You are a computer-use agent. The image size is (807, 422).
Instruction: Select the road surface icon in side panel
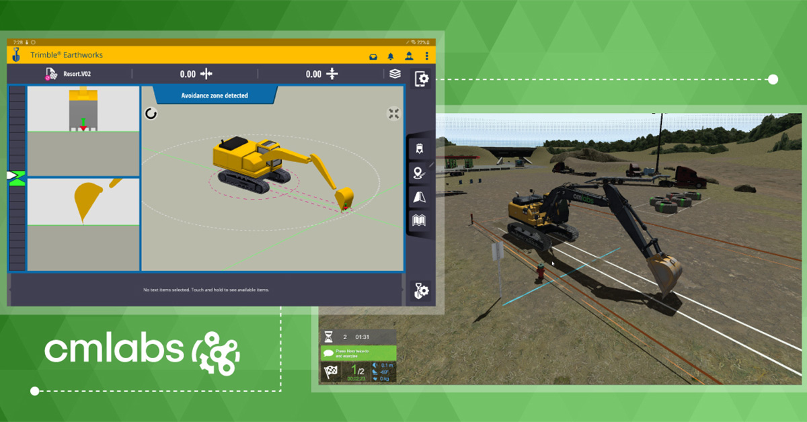pos(419,196)
